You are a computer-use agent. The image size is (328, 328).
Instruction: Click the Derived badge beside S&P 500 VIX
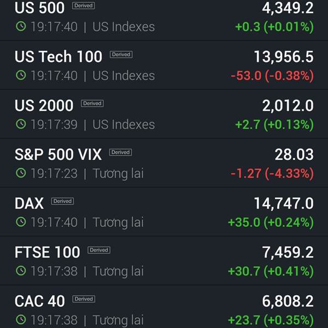pyautogui.click(x=120, y=153)
